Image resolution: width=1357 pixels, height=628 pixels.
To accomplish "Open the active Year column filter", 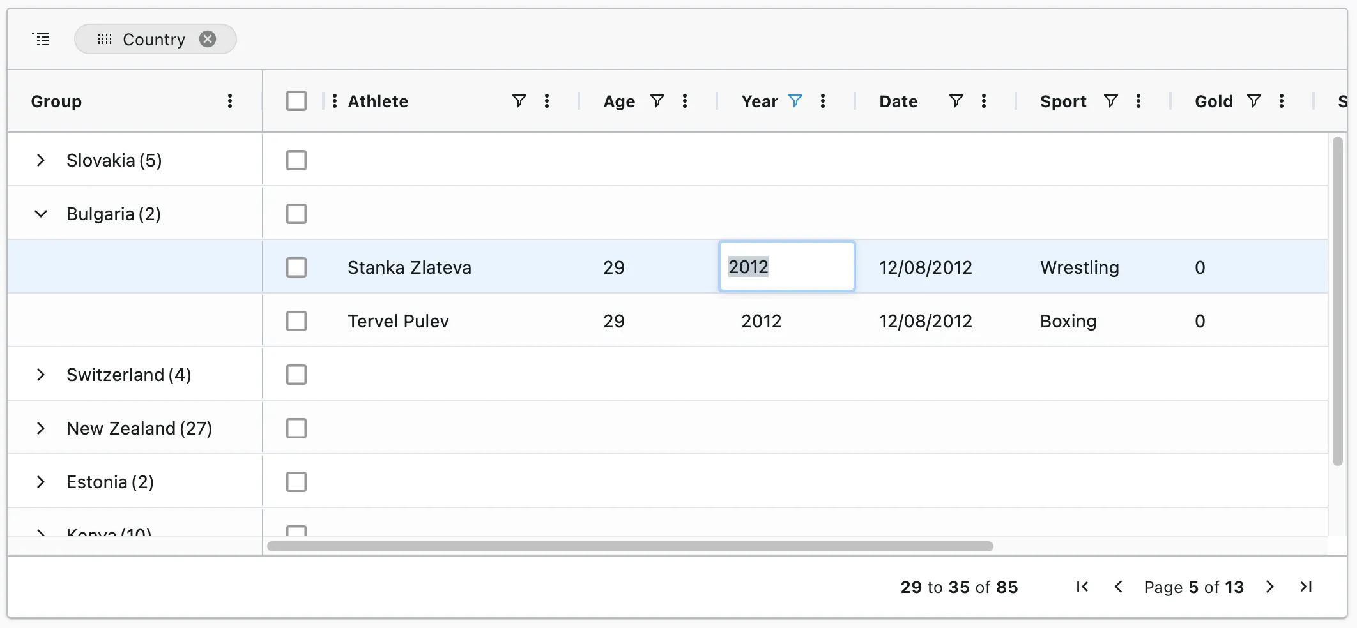I will click(x=795, y=101).
